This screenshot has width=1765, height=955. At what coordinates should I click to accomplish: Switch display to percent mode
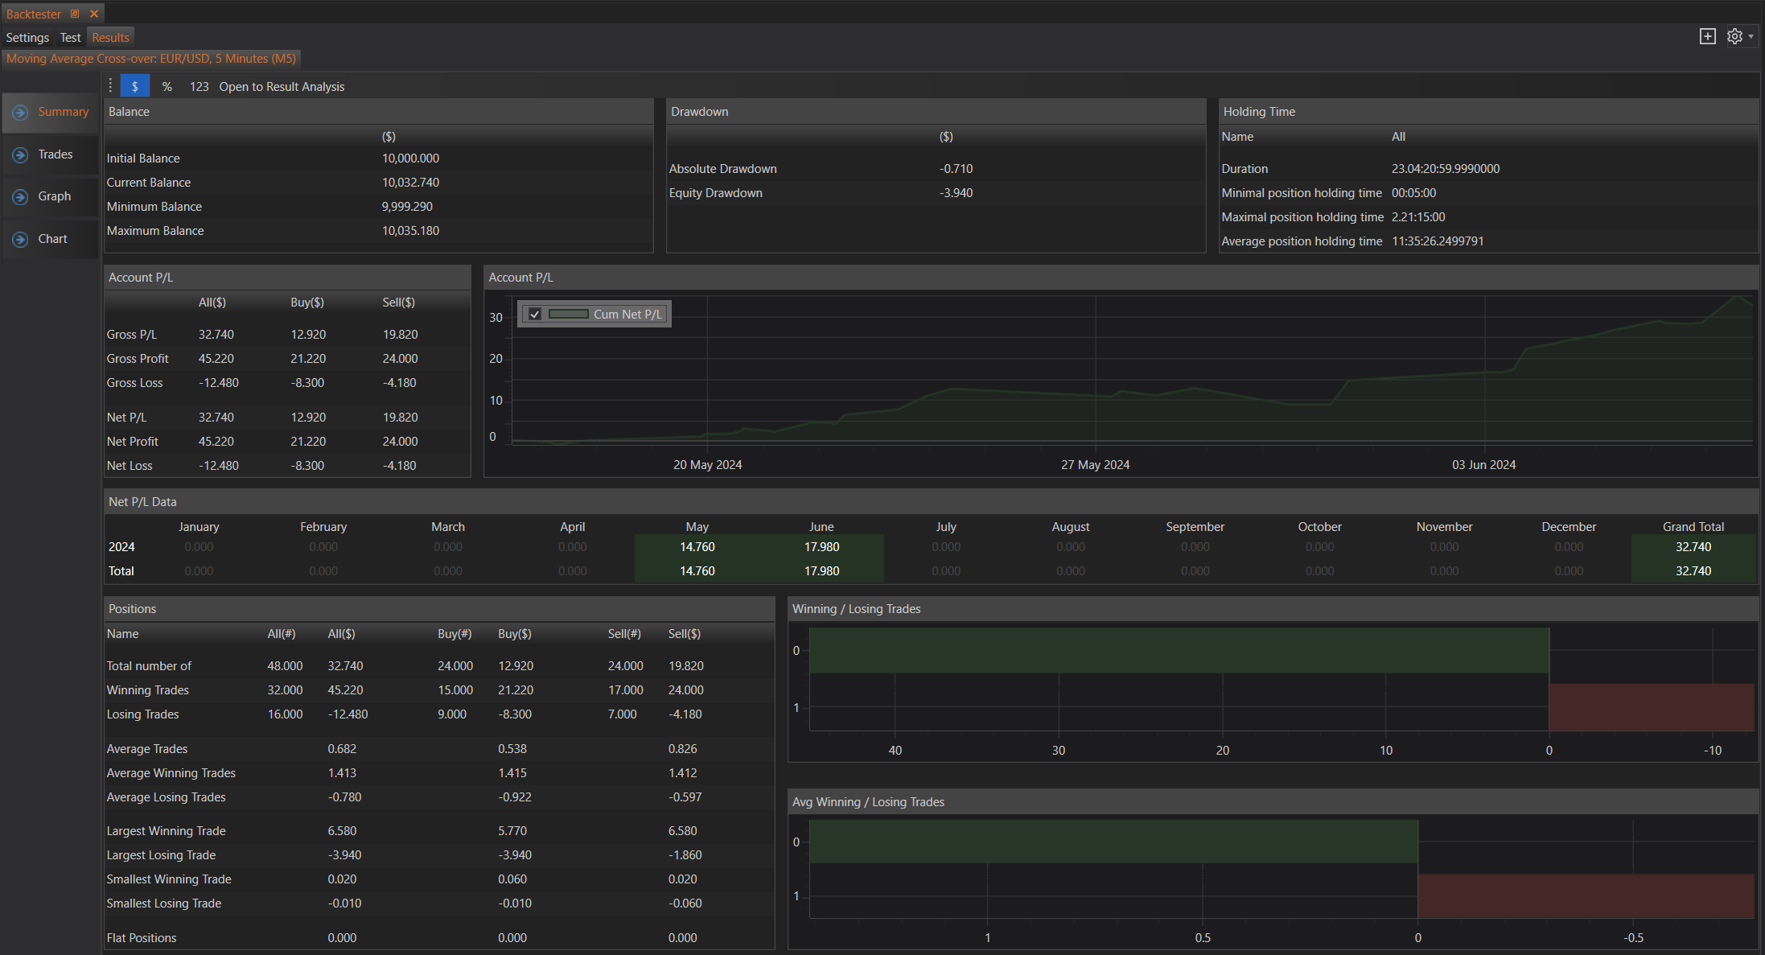pos(167,86)
